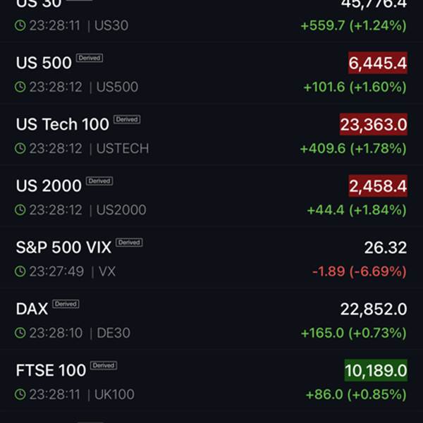Click the clock icon beside US2000 timestamp

click(x=20, y=210)
